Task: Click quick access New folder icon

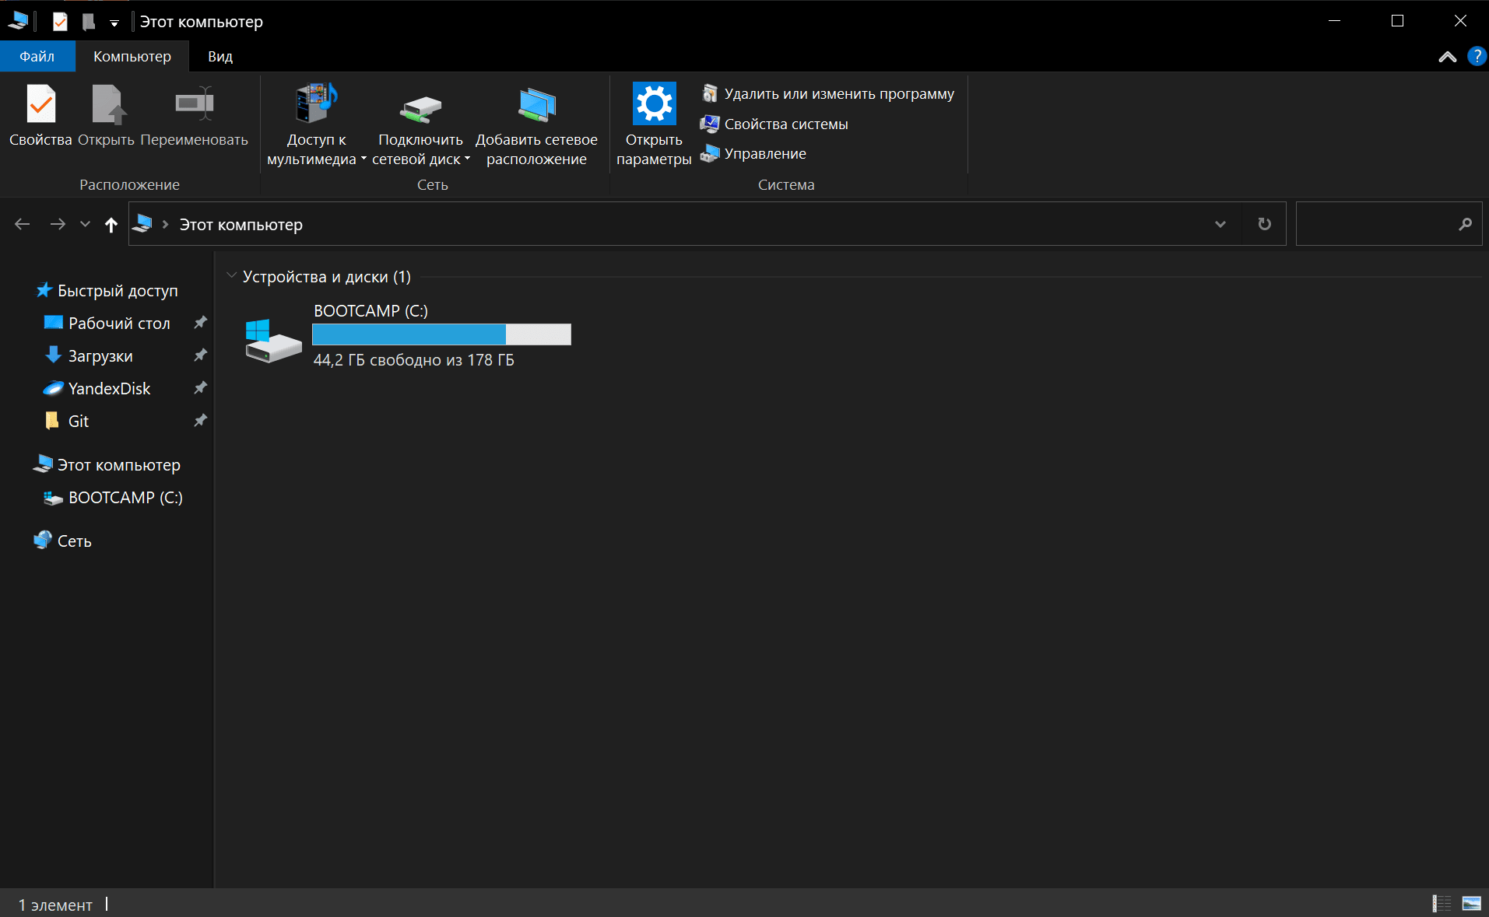Action: 89,22
